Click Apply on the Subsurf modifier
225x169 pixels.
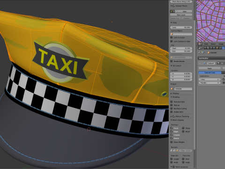coord(210,69)
